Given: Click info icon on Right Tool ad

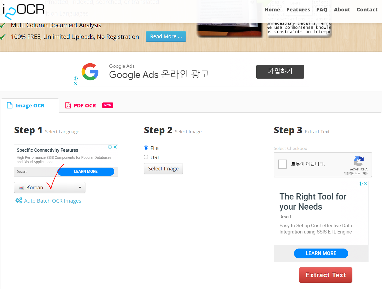Looking at the screenshot, I should click(361, 183).
